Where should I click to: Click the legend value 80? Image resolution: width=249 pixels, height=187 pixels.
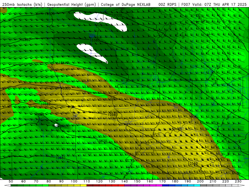pos(49,181)
